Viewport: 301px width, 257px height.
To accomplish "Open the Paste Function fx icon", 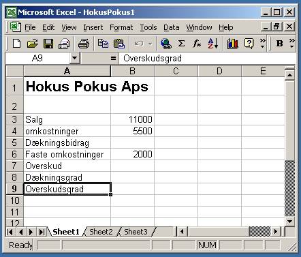I will click(197, 43).
